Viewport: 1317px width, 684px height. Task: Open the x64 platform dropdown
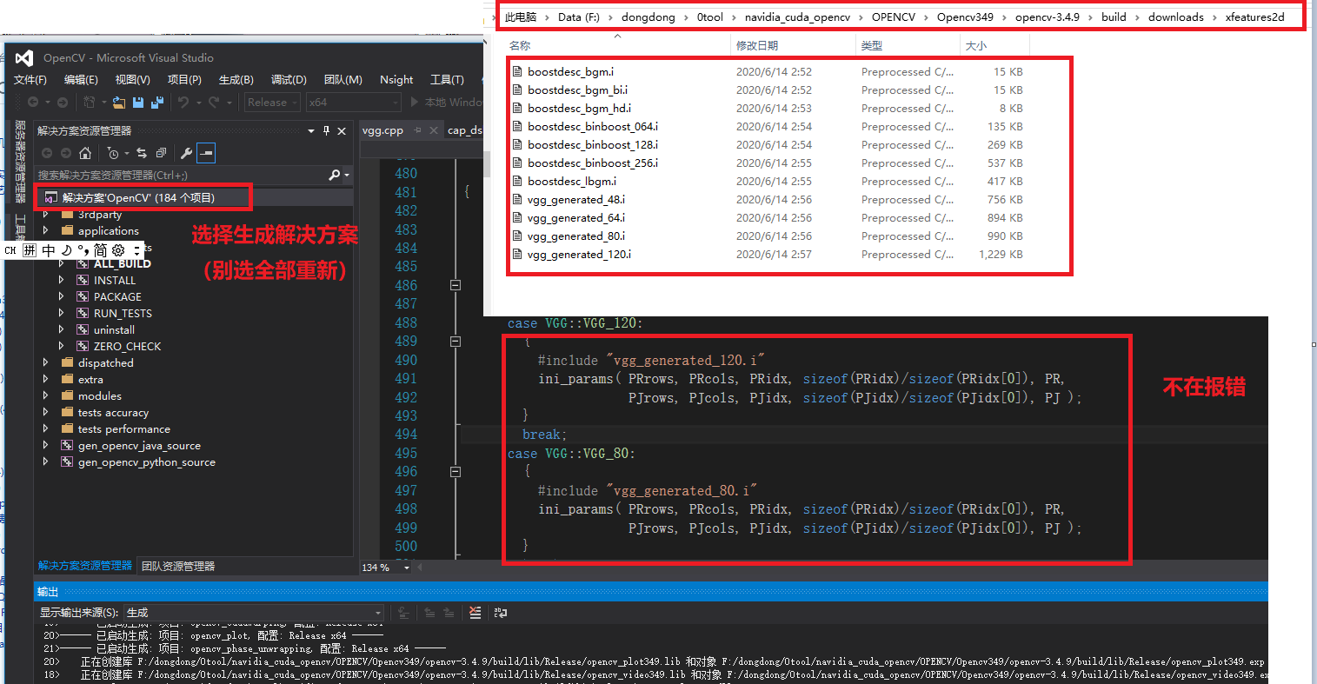(353, 103)
